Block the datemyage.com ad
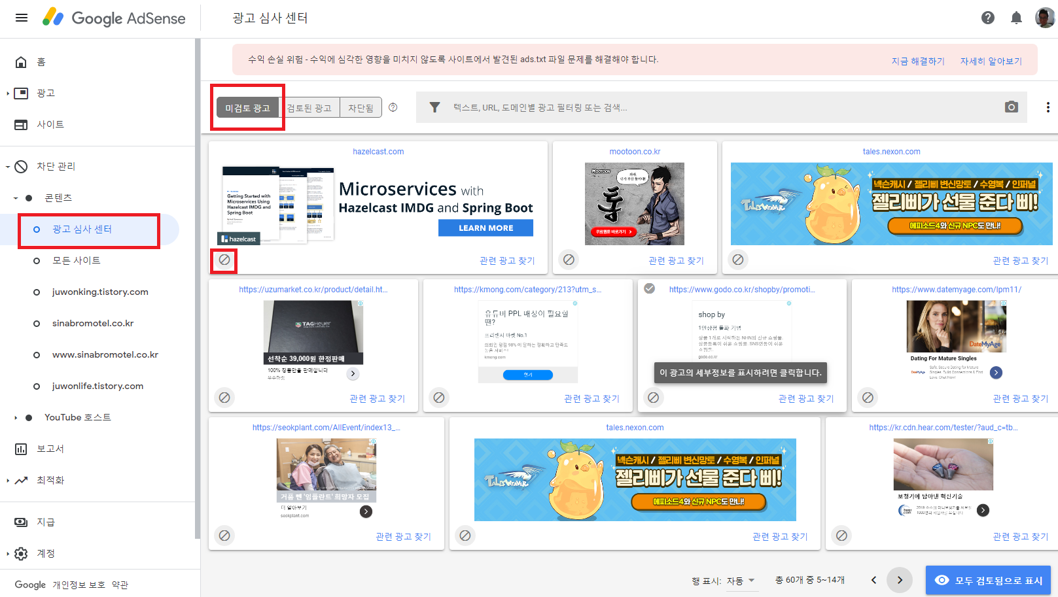Viewport: 1058px width, 597px height. coord(868,398)
